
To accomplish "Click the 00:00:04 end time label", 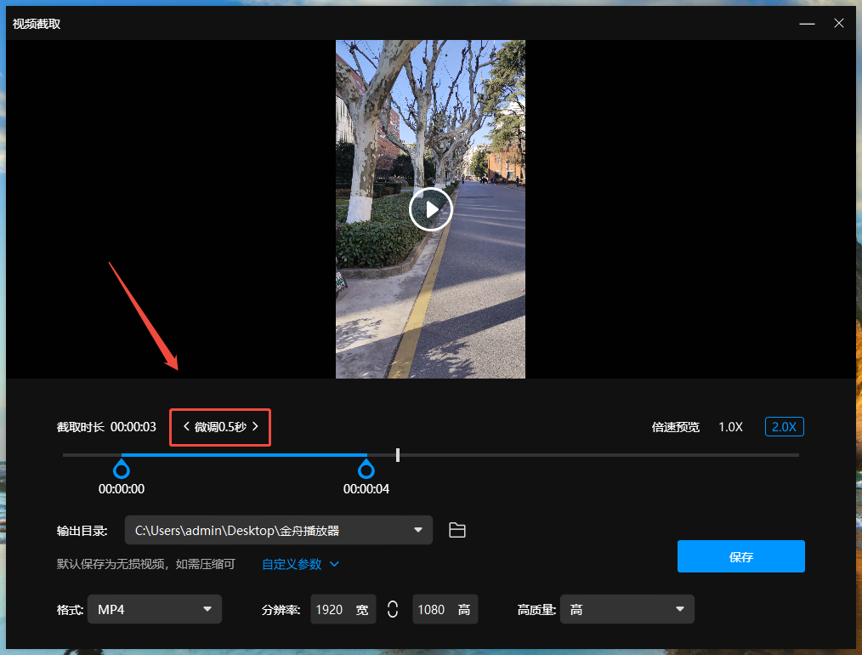I will (366, 489).
